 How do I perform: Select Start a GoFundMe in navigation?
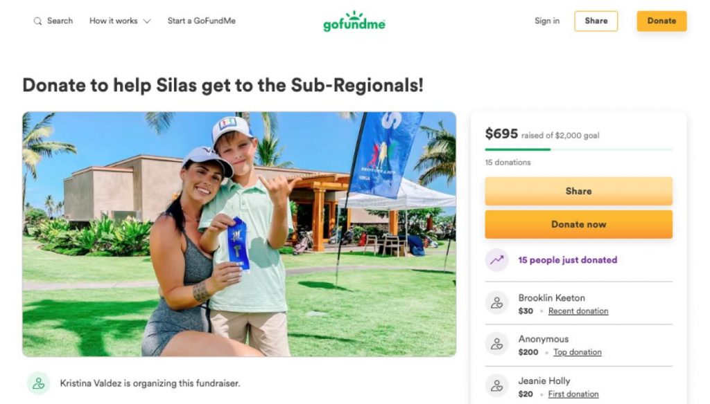(202, 21)
